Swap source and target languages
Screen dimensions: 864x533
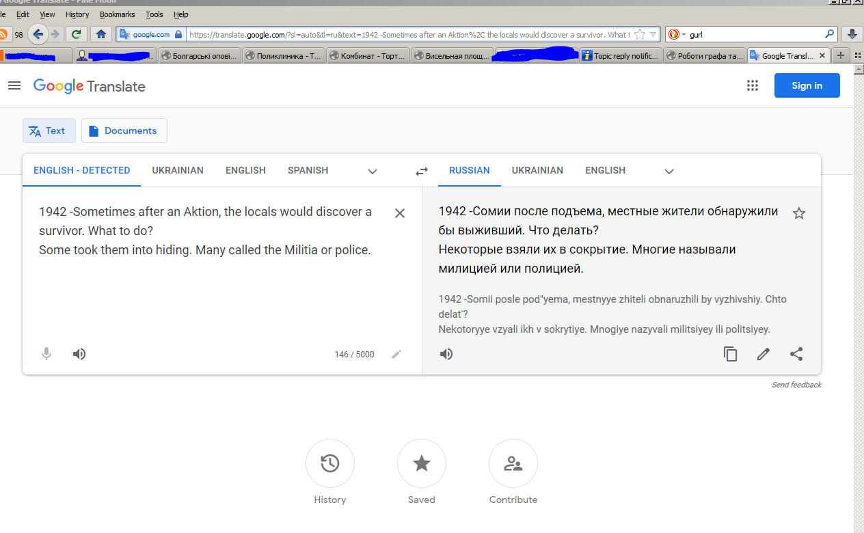pyautogui.click(x=422, y=171)
